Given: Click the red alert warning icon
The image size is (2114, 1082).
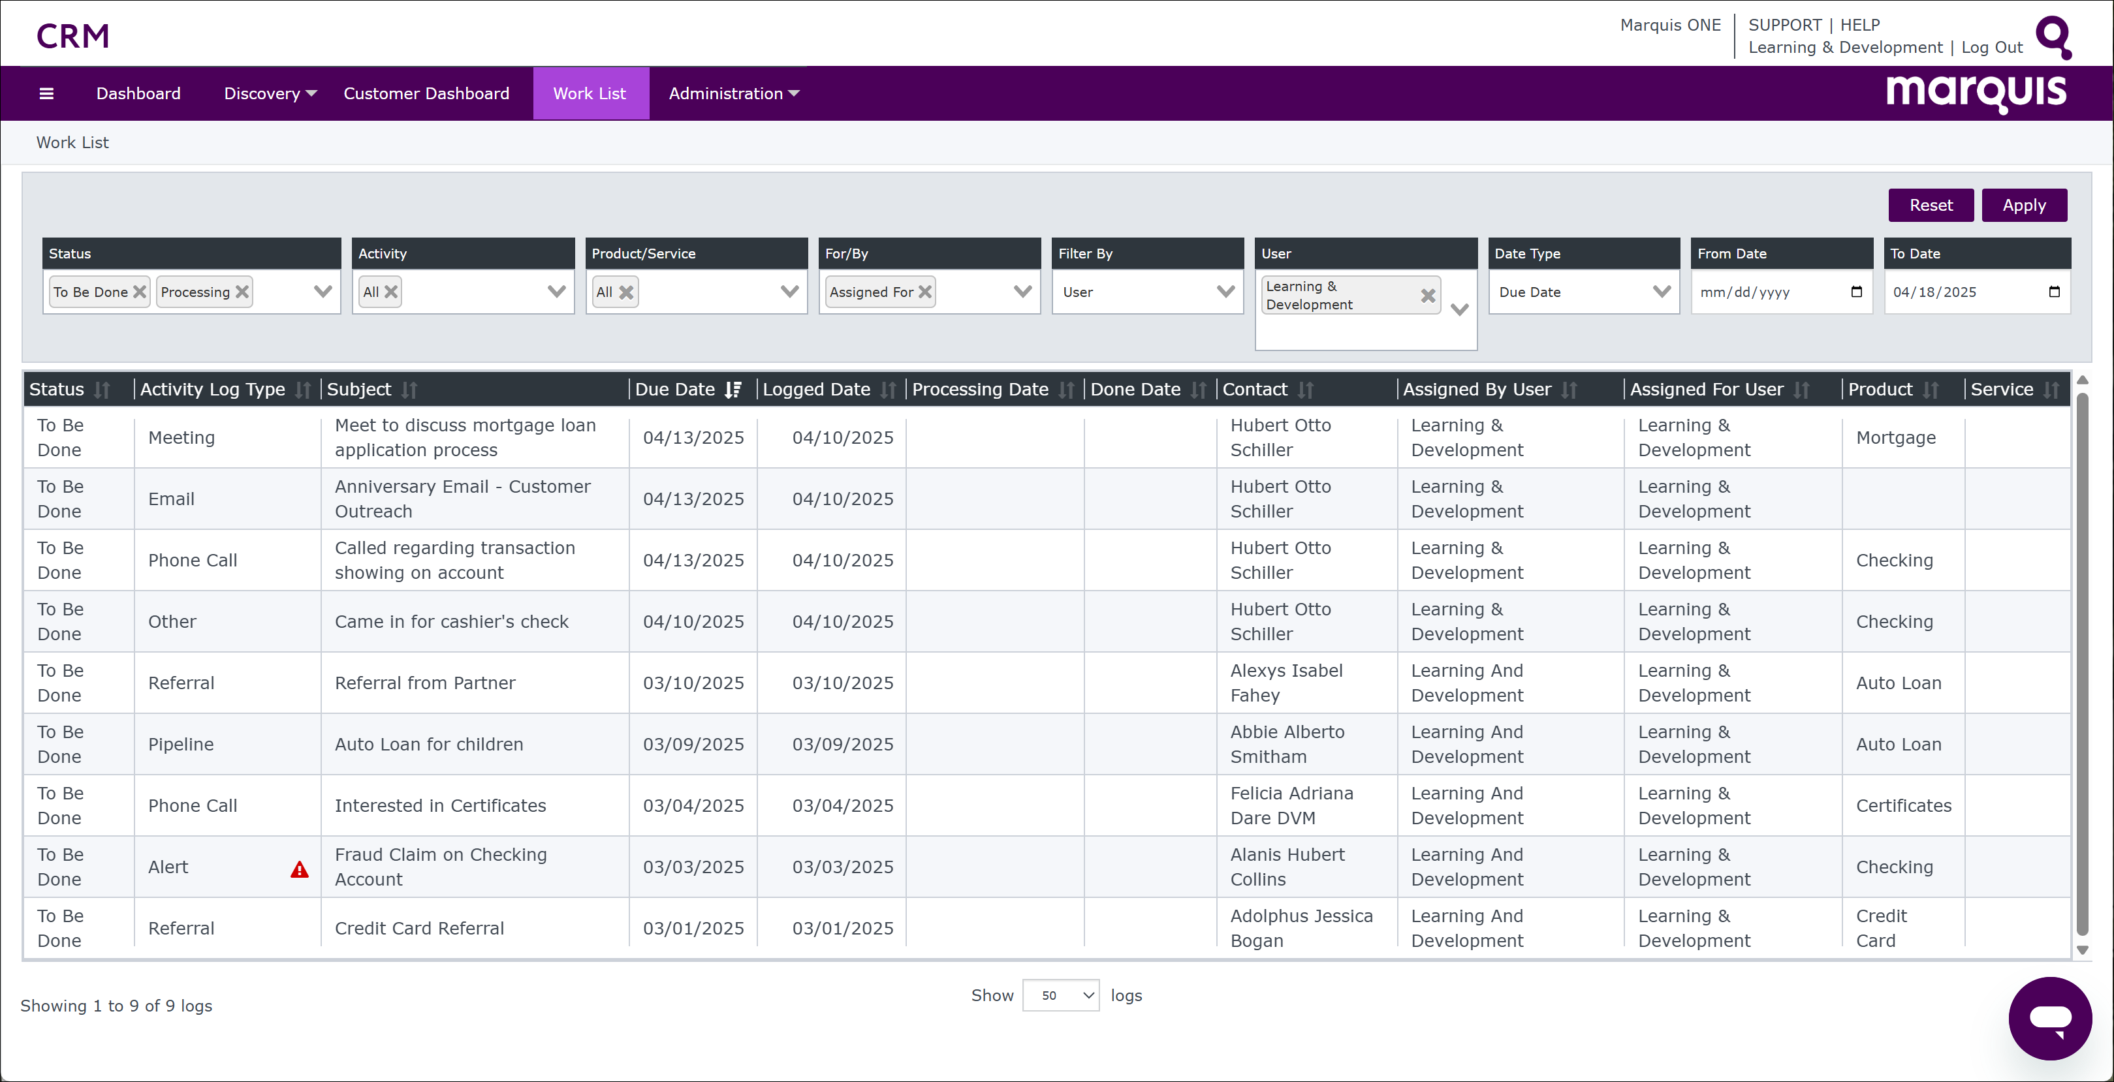Looking at the screenshot, I should [300, 869].
